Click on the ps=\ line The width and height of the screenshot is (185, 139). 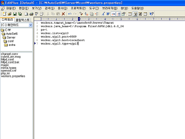[44, 30]
